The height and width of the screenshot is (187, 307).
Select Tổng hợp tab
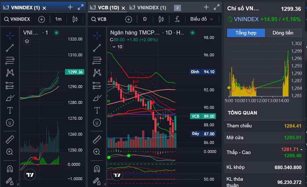(246, 33)
